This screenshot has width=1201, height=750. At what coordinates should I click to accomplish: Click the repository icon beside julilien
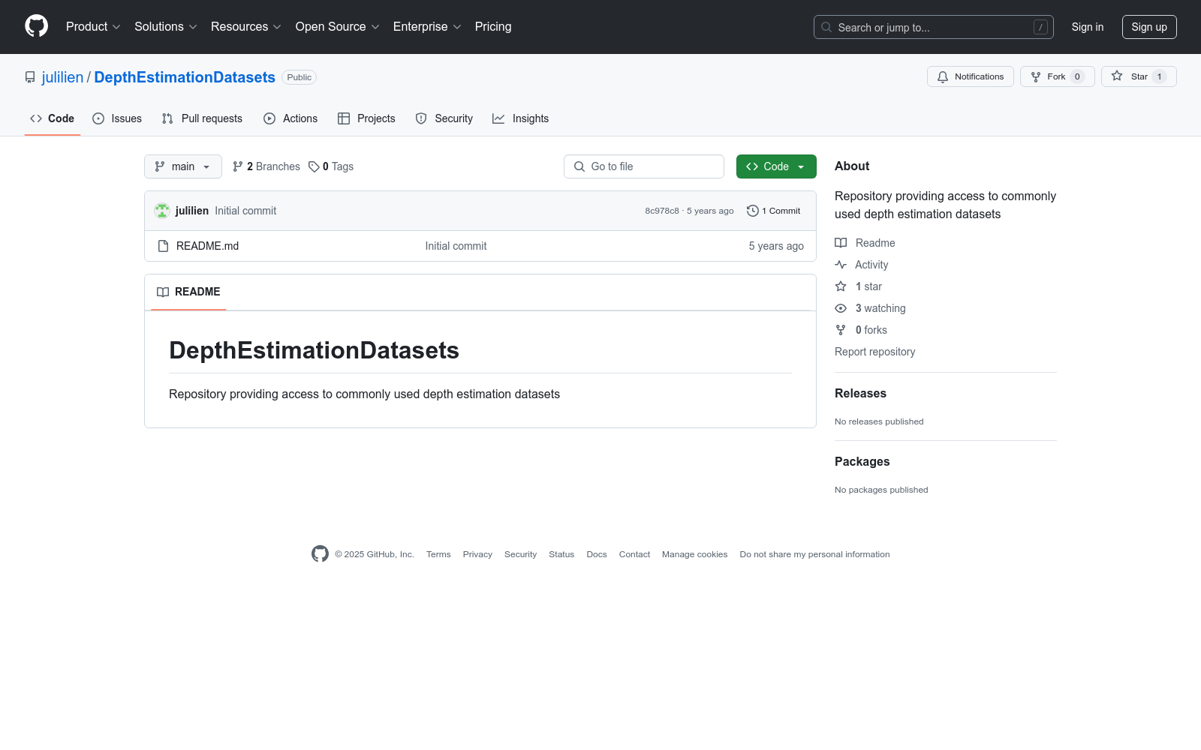pyautogui.click(x=30, y=77)
